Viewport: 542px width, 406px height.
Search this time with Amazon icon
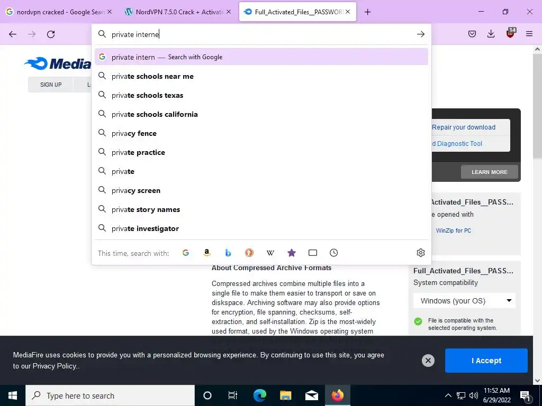(x=207, y=253)
